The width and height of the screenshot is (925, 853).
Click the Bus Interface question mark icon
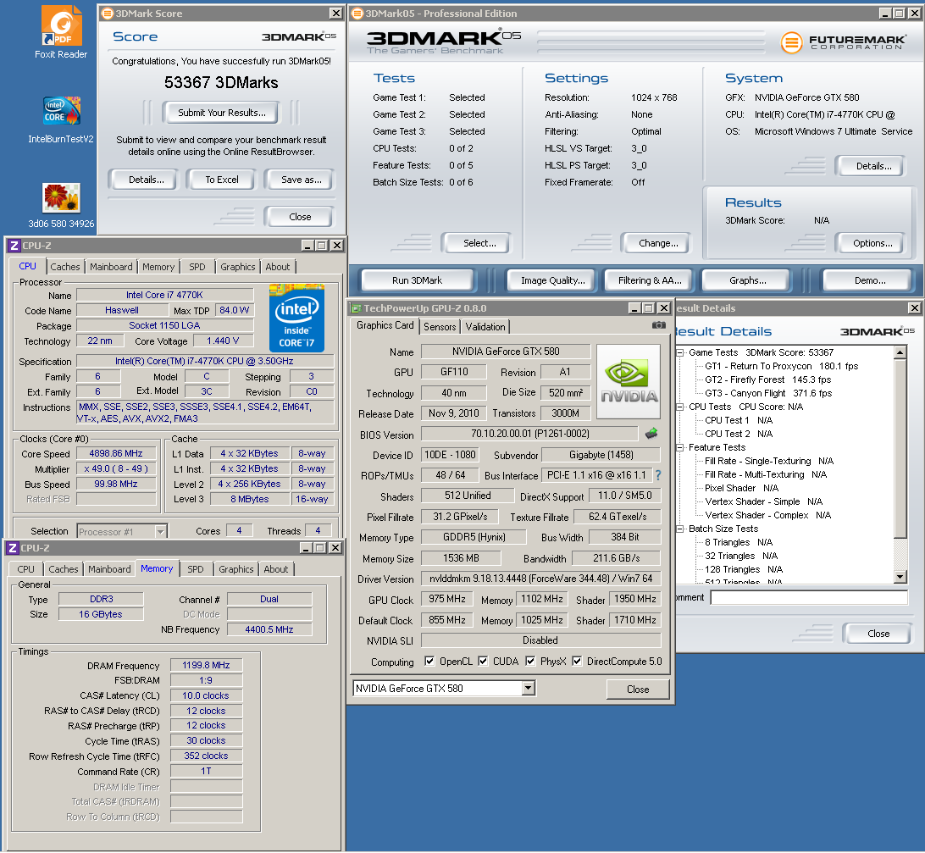tap(658, 475)
